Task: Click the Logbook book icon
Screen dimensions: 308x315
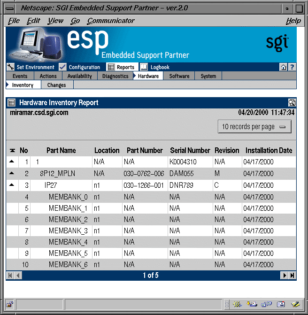Action: pyautogui.click(x=144, y=67)
